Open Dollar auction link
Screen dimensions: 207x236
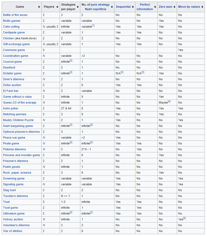(x=12, y=85)
